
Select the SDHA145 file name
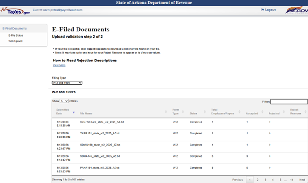coord(100,156)
